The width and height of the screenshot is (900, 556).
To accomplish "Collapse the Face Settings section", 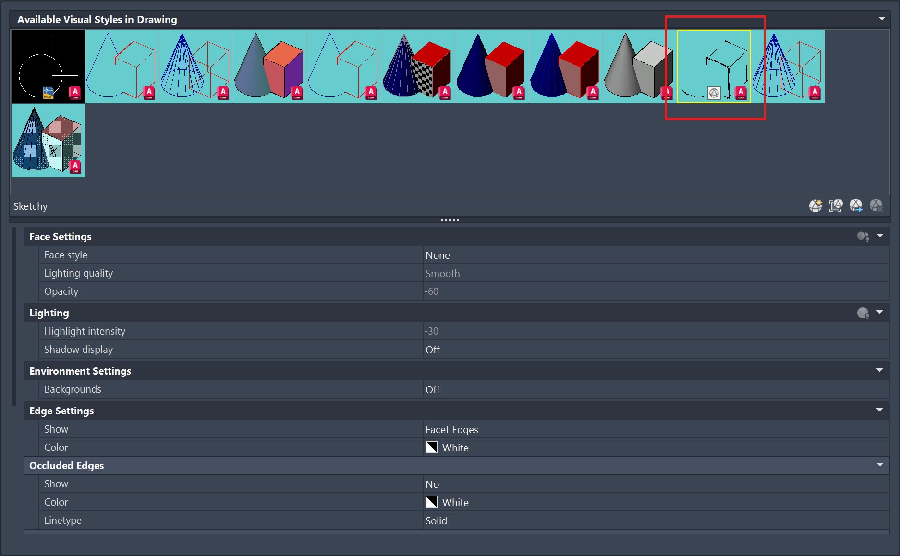I will coord(880,236).
